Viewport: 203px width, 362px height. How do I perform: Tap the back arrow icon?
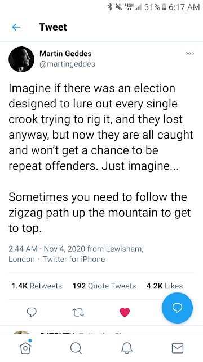16,27
